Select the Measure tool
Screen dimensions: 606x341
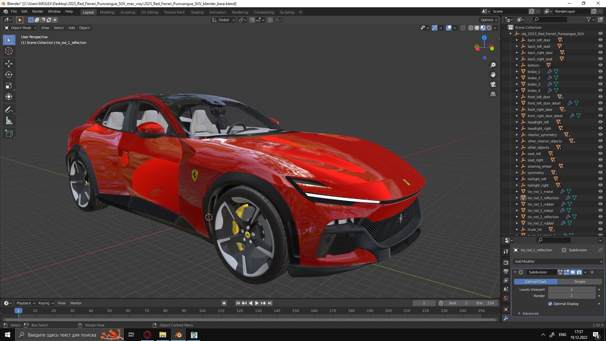(x=9, y=121)
